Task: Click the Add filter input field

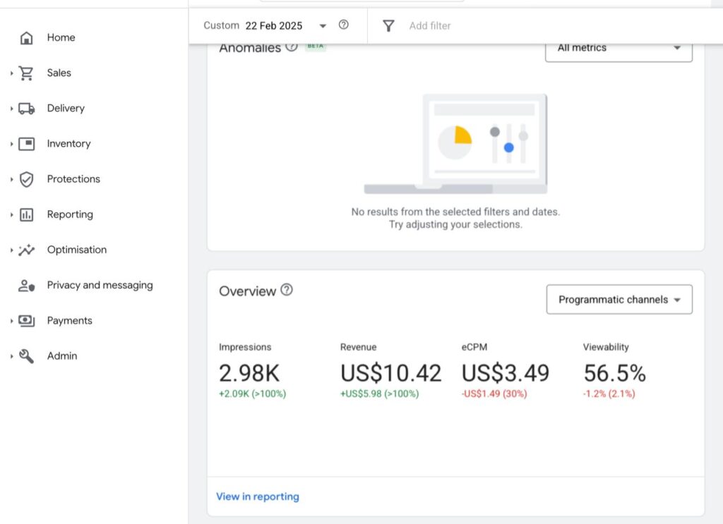Action: click(x=430, y=26)
